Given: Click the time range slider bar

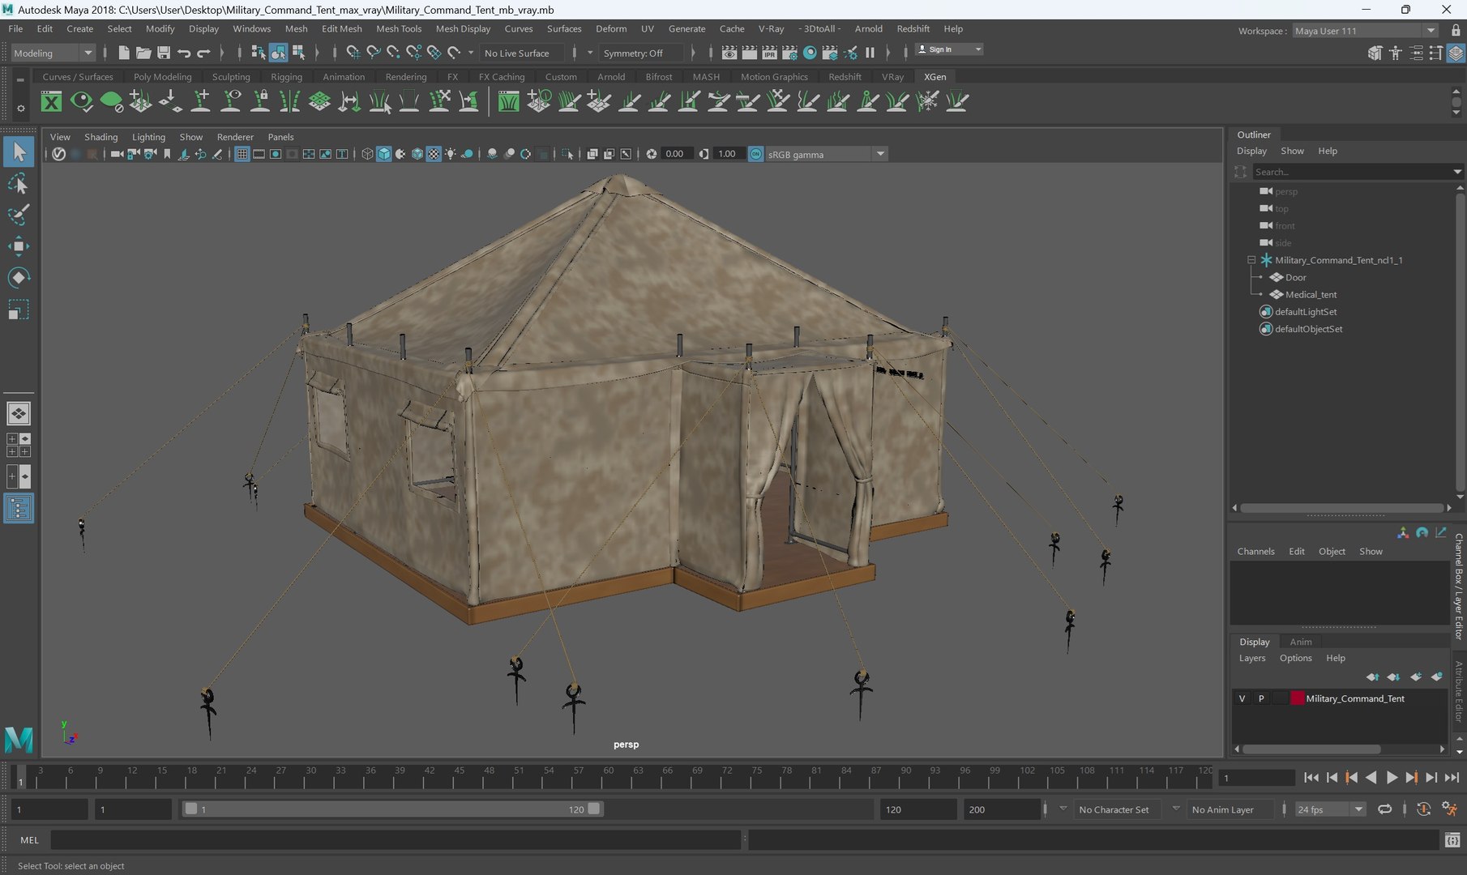Looking at the screenshot, I should (392, 809).
